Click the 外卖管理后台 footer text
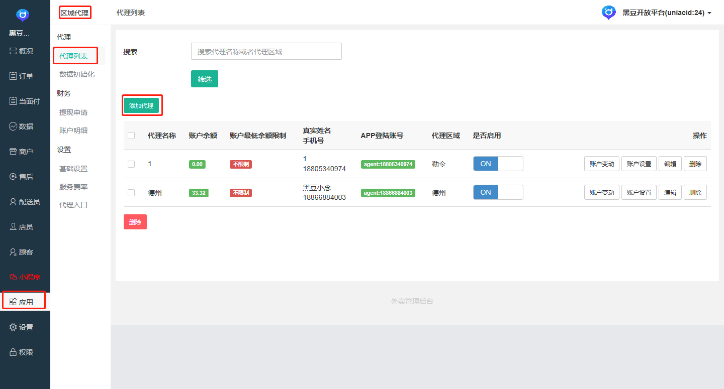Image resolution: width=724 pixels, height=389 pixels. click(412, 301)
